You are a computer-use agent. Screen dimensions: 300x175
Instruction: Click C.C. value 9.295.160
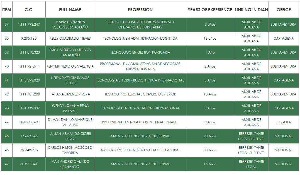(x=29, y=39)
